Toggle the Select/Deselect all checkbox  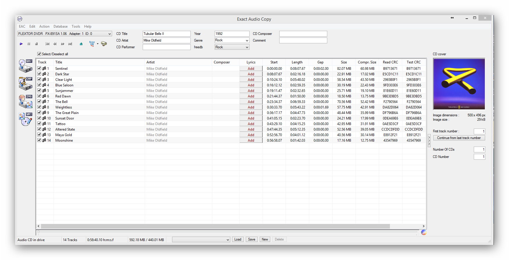point(39,54)
